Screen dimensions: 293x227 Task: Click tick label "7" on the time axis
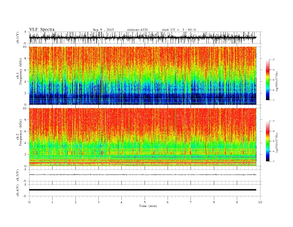(x=191, y=202)
